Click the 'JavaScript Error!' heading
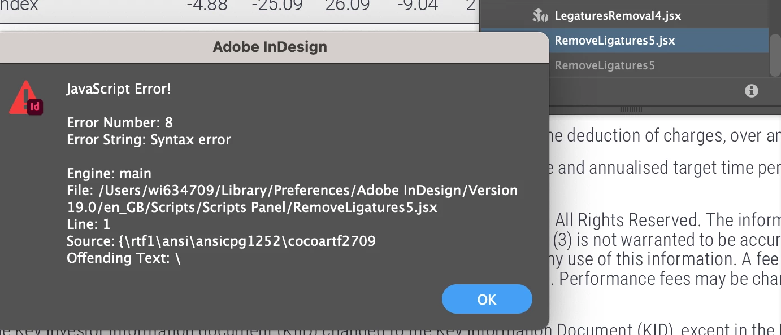This screenshot has height=335, width=781. [119, 89]
